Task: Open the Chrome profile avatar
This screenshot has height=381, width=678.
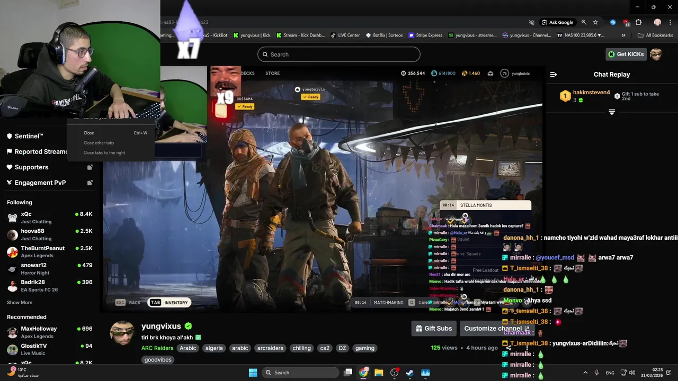Action: coord(657,22)
